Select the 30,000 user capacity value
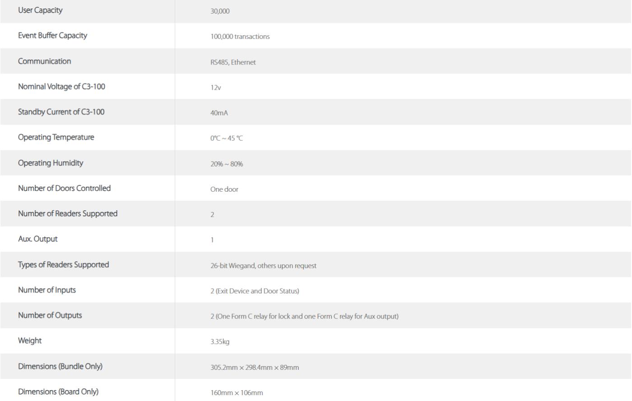 pos(220,11)
